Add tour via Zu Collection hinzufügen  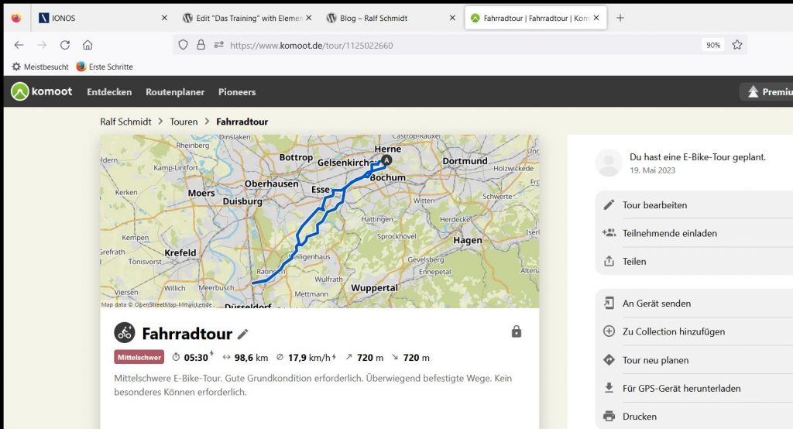(673, 331)
